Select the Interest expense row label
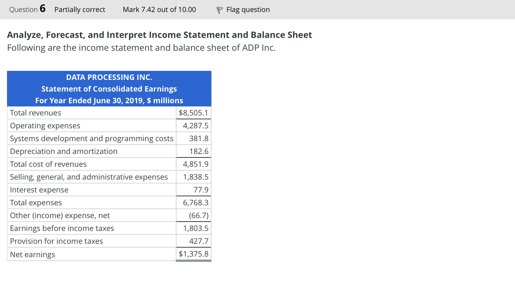 click(39, 190)
